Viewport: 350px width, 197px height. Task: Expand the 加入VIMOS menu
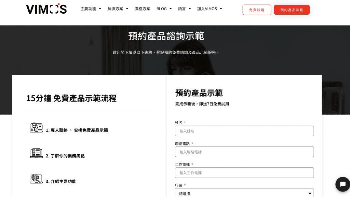[x=210, y=9]
